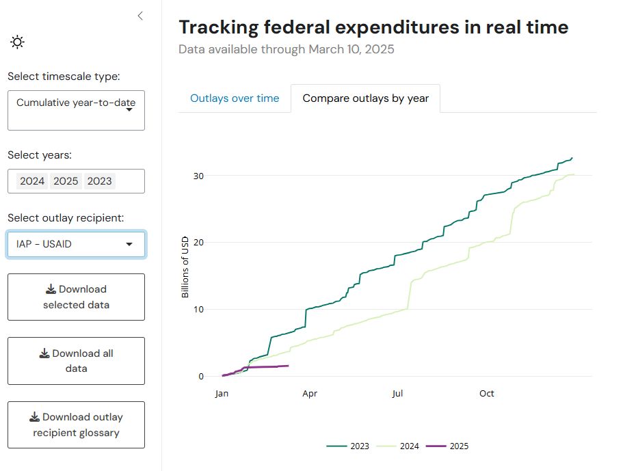
Task: Click 'Billions of USD' axis title
Action: click(185, 267)
